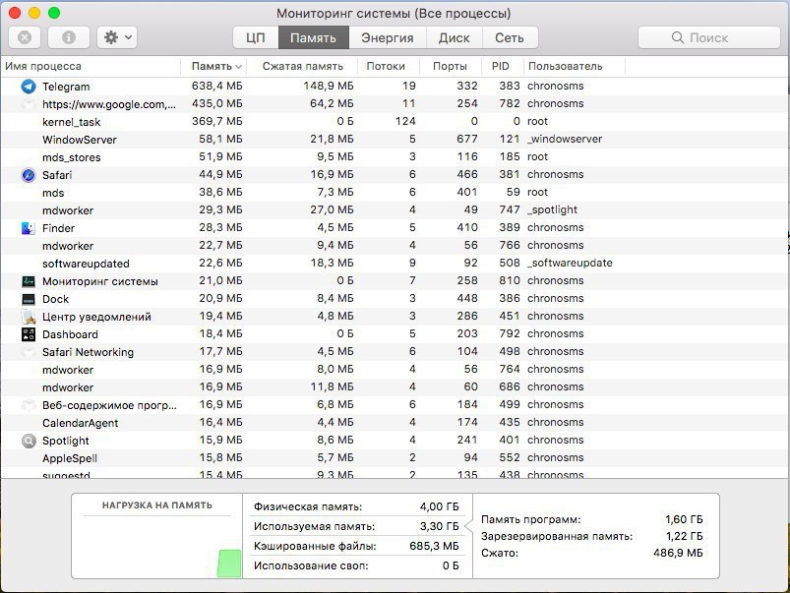Click the Safari Networking shield icon
The image size is (790, 593).
tap(29, 352)
